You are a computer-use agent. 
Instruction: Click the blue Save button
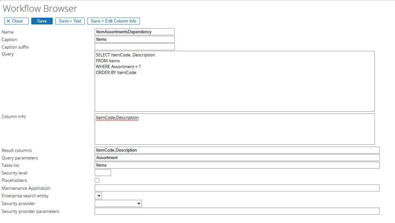(x=42, y=21)
